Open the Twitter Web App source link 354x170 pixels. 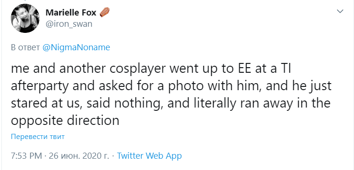(x=149, y=155)
